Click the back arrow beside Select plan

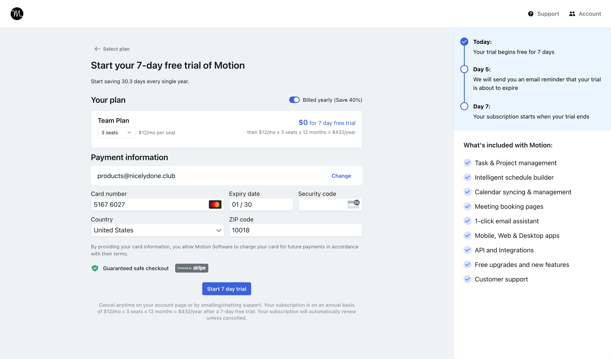97,49
